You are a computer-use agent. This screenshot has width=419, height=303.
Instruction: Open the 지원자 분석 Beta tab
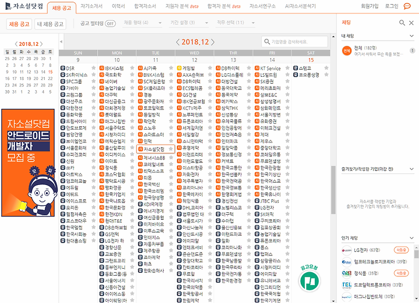tap(182, 6)
